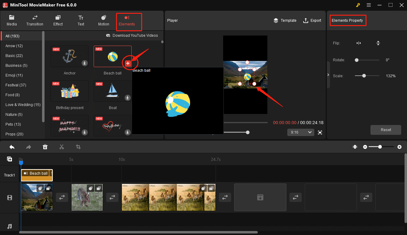Click the category list scrollbar
This screenshot has height=235, width=407.
pos(43,76)
